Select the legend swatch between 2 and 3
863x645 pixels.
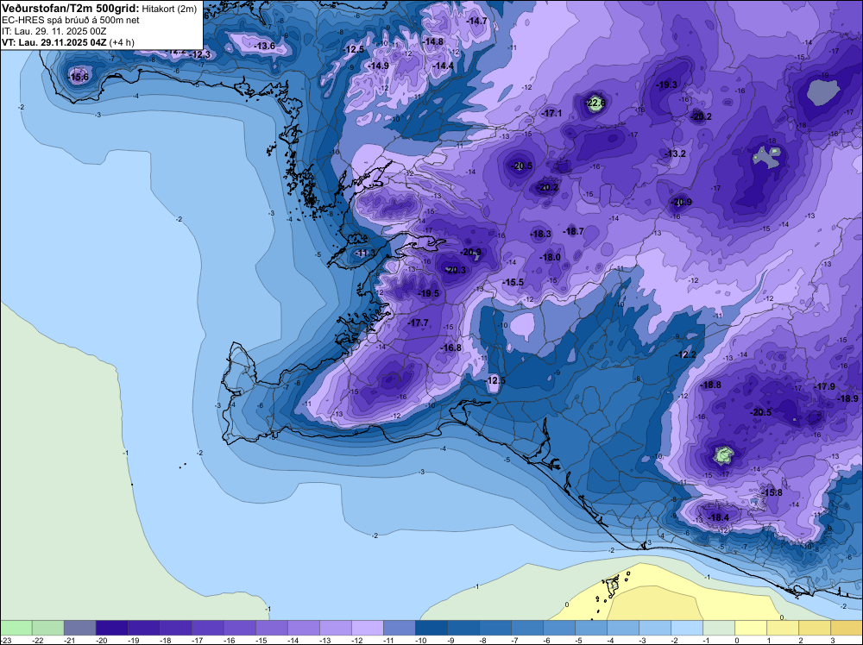(814, 628)
